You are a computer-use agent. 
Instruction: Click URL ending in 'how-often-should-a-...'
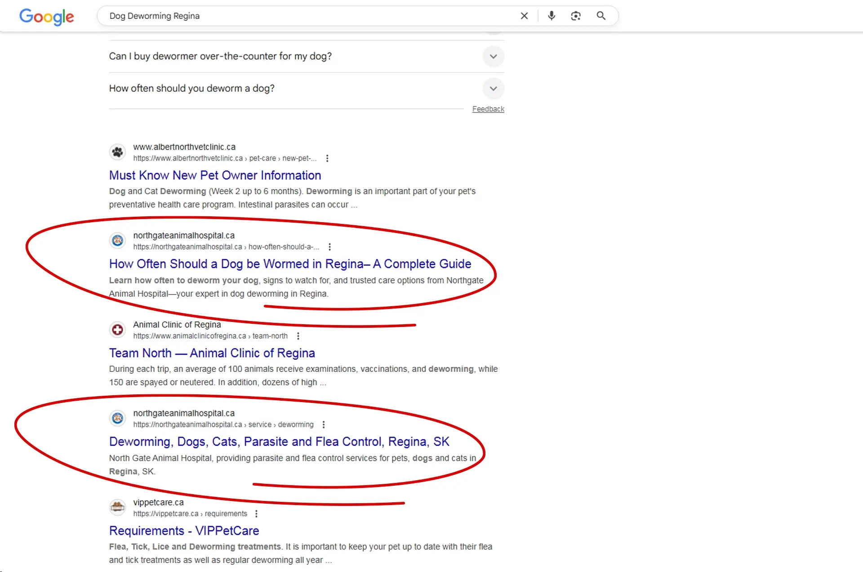tap(226, 247)
